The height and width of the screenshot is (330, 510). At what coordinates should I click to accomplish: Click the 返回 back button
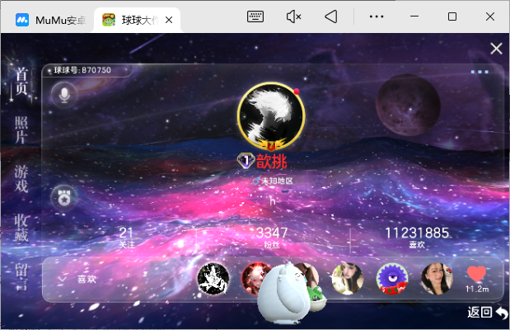(x=488, y=313)
